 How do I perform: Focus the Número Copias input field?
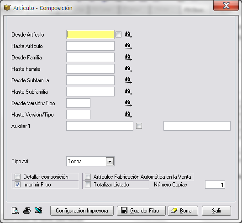coord(215,185)
